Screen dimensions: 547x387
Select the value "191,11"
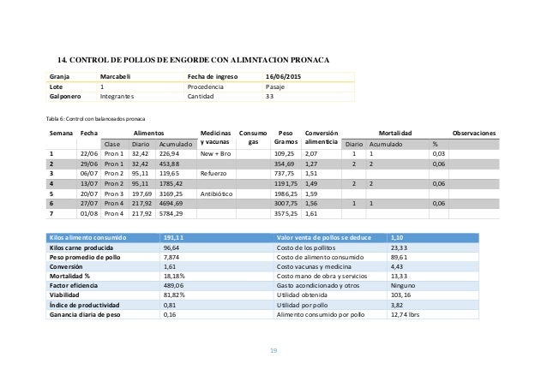click(173, 237)
